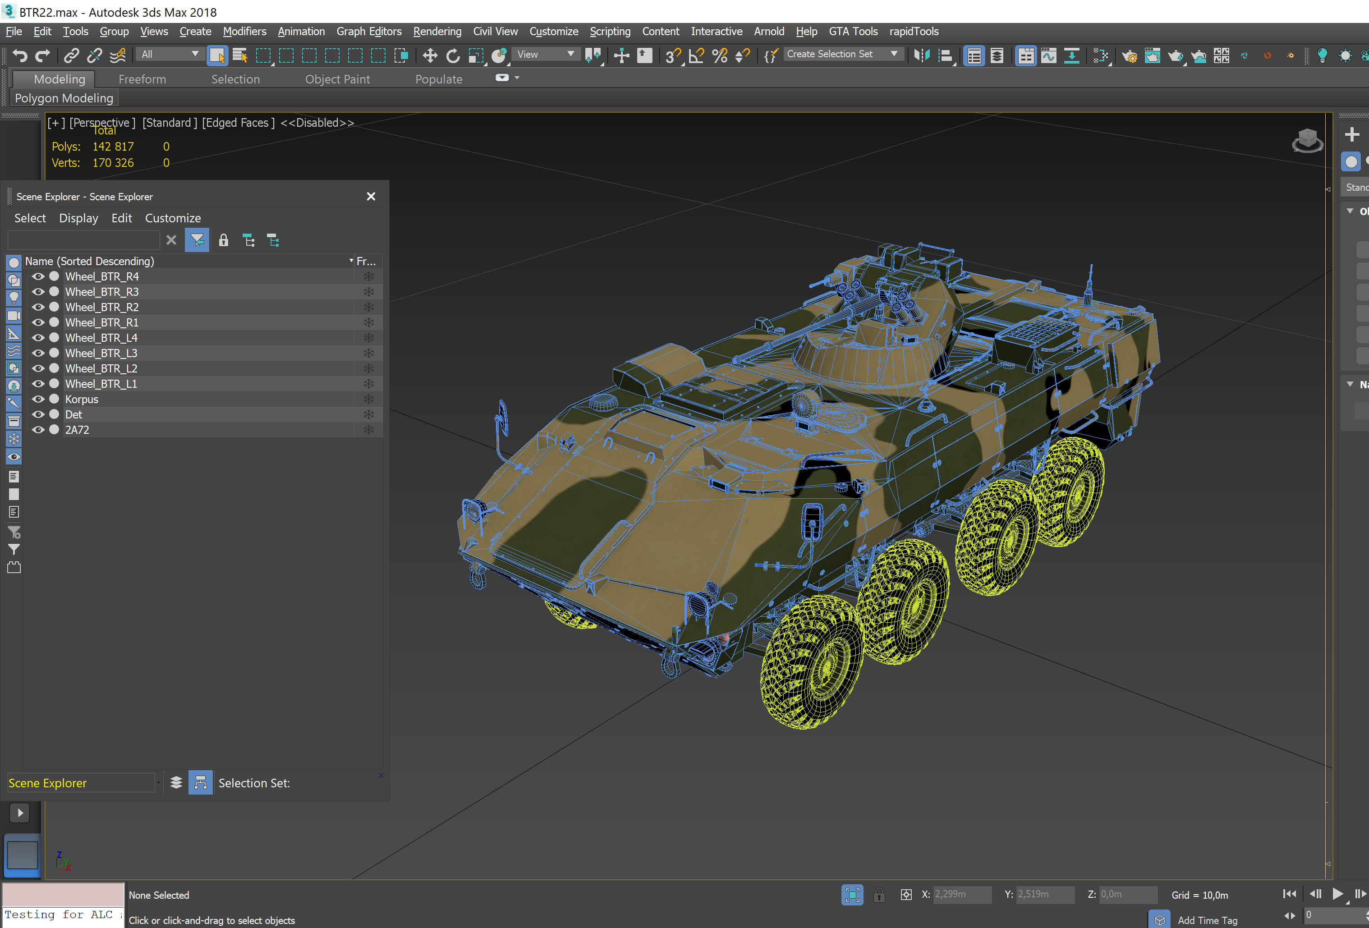The image size is (1369, 928).
Task: Activate the Select Object arrow tool
Action: pos(217,55)
